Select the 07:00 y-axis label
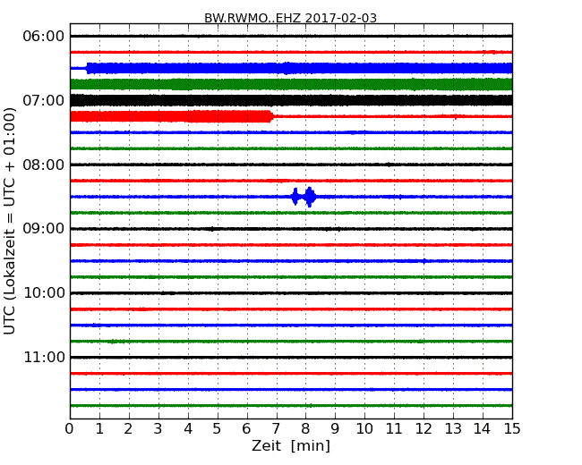582x465 pixels. click(44, 100)
